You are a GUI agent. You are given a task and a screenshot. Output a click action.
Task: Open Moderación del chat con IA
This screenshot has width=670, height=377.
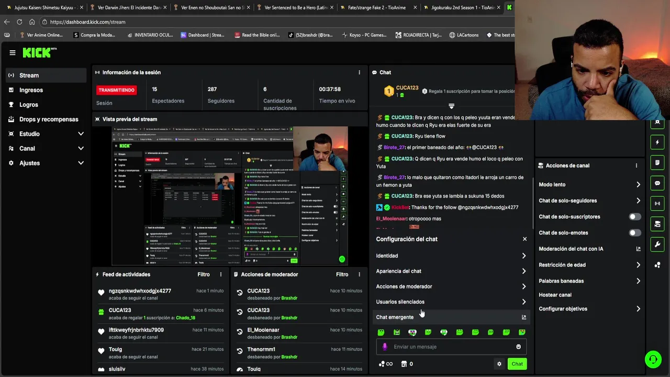point(590,249)
